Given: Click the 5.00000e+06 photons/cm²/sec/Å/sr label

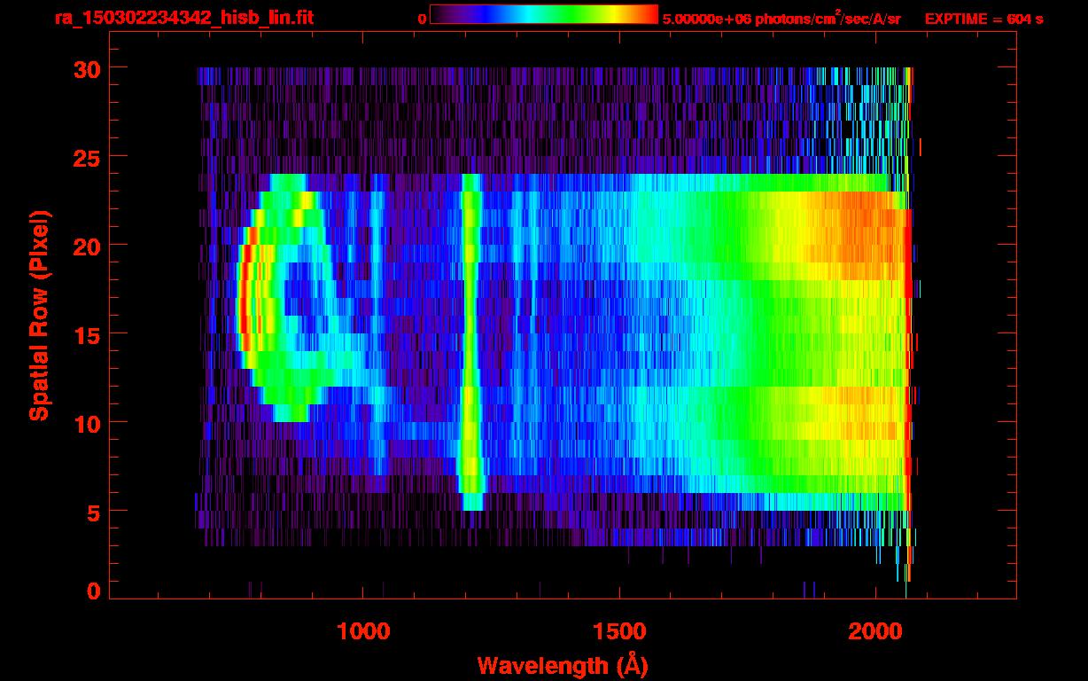Looking at the screenshot, I should (781, 18).
